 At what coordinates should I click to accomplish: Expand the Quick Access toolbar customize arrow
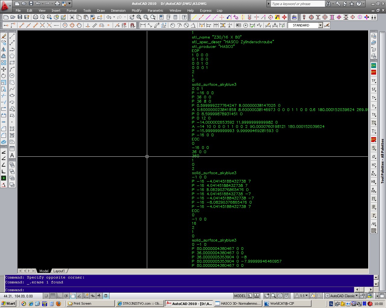click(70, 4)
